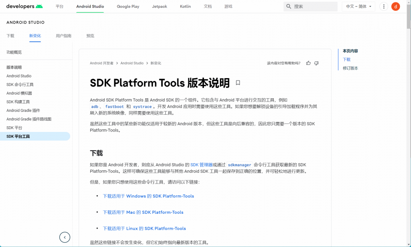
Task: Open the 用户指南 sub-tab
Action: (63, 36)
